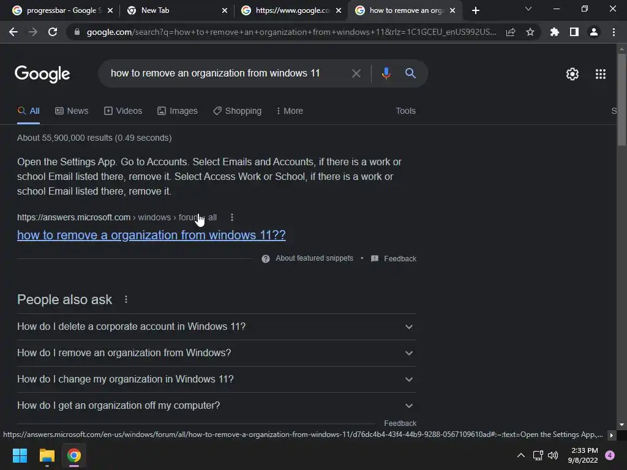
Task: Select the Images results tab
Action: 178,111
